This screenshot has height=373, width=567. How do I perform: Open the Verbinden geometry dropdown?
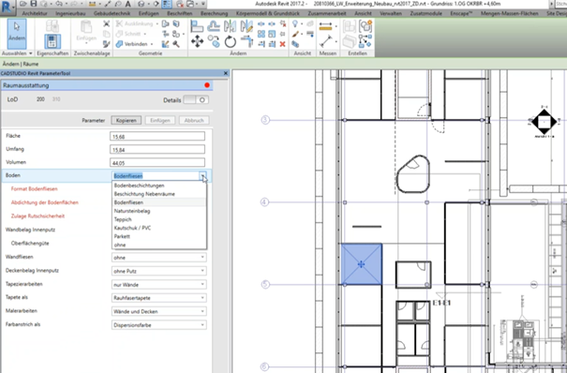(x=152, y=44)
